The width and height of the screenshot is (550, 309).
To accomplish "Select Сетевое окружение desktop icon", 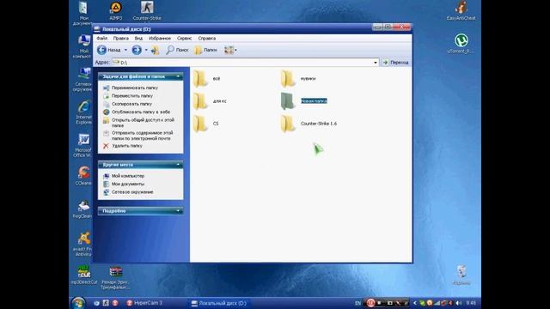I will (82, 79).
